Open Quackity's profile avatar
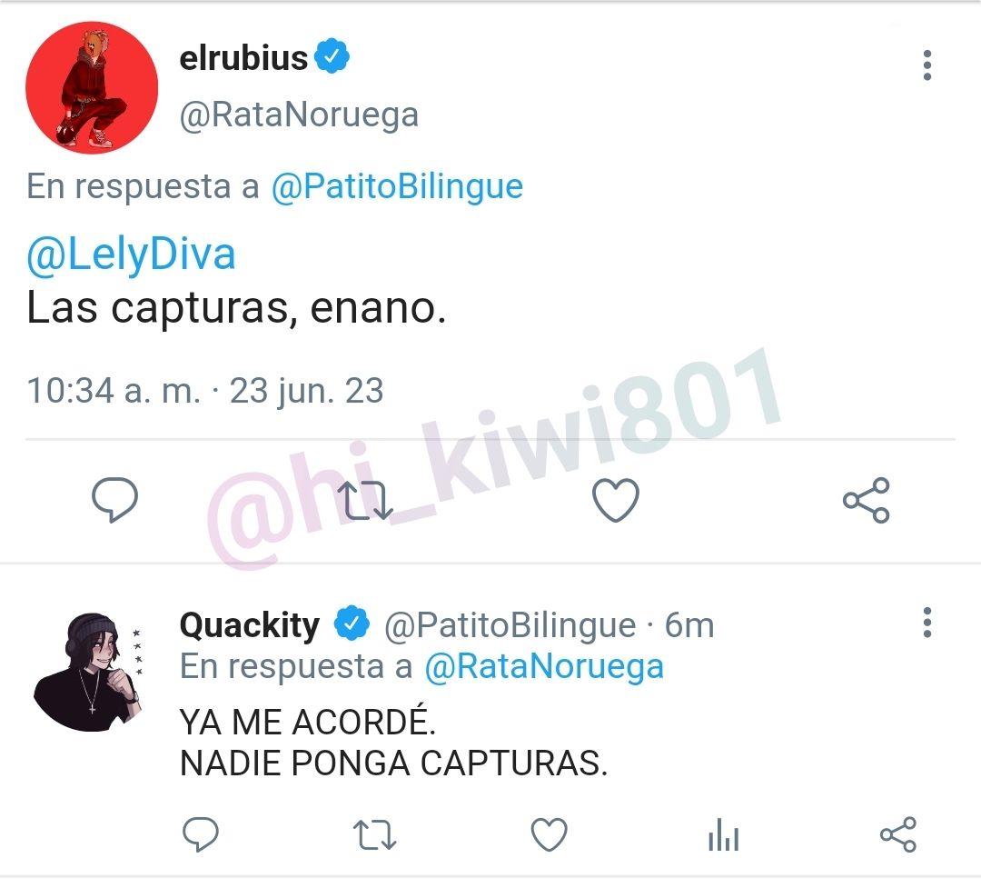Screen dimensions: 981x888 pos(88,672)
